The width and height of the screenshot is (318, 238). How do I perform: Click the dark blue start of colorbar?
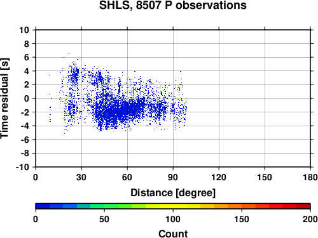point(43,206)
